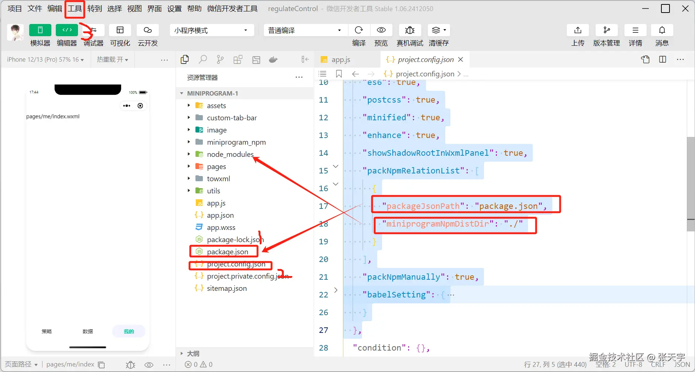The height and width of the screenshot is (372, 695).
Task: Open the hot reload (热重载) dropdown
Action: point(112,59)
